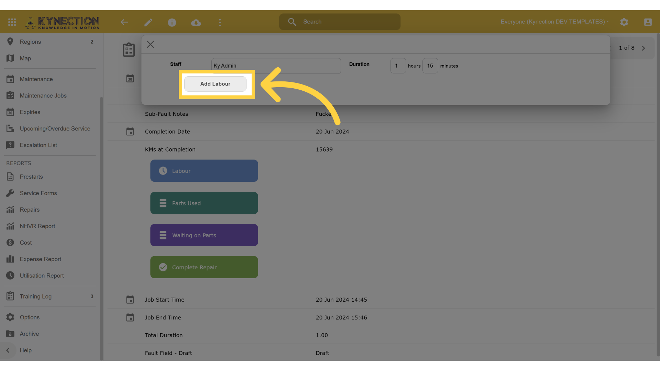The height and width of the screenshot is (371, 660).
Task: Click the back arrow in the top bar
Action: (x=124, y=22)
